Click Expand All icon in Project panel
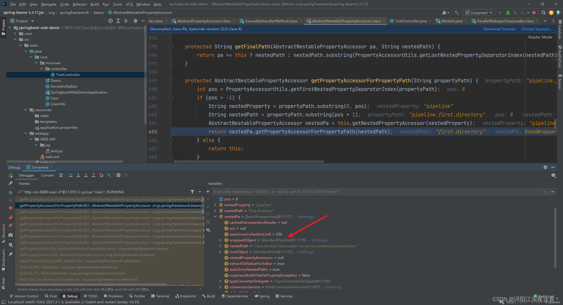Viewport: 563px width, 305px height. coord(118,21)
